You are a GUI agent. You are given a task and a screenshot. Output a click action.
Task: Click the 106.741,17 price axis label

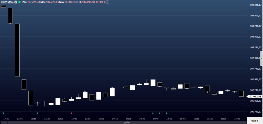255,112
